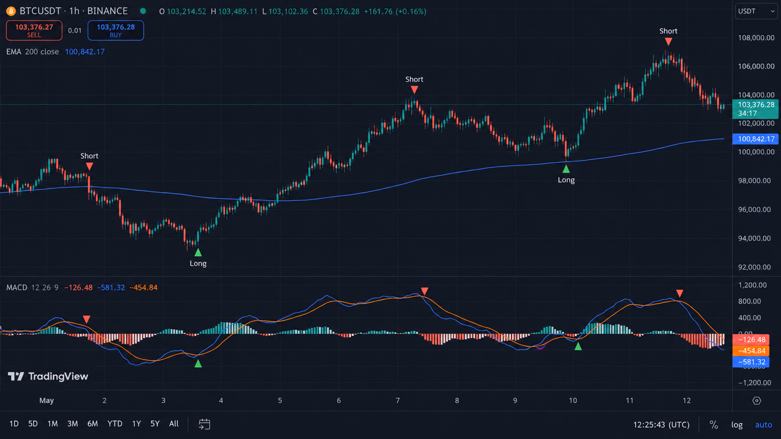Select the Short marker above the 12 May peak
Viewport: 781px width, 439px height.
(668, 41)
